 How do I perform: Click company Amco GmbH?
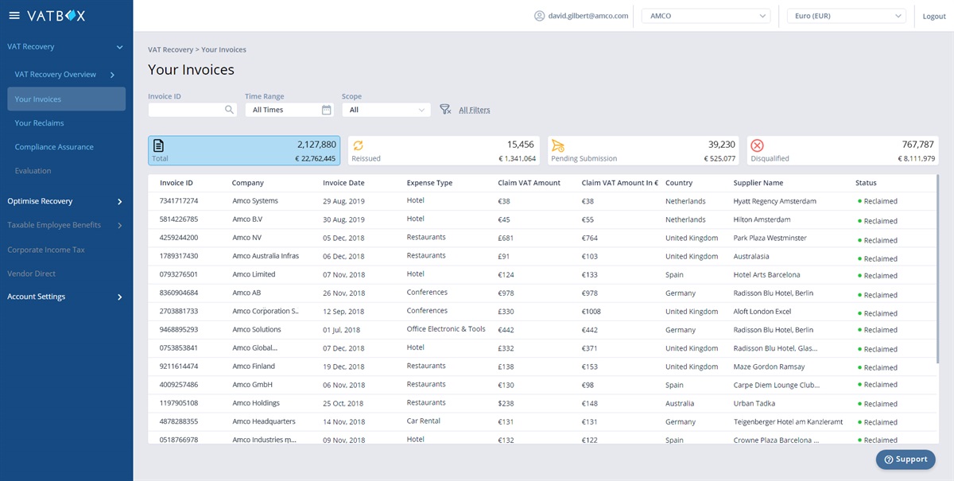(253, 385)
